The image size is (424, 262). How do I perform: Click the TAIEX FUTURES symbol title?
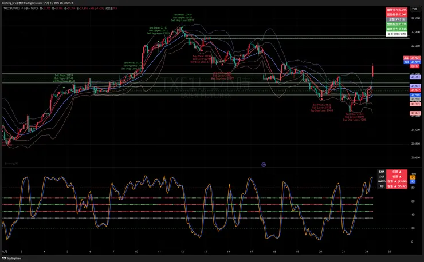[x=12, y=9]
